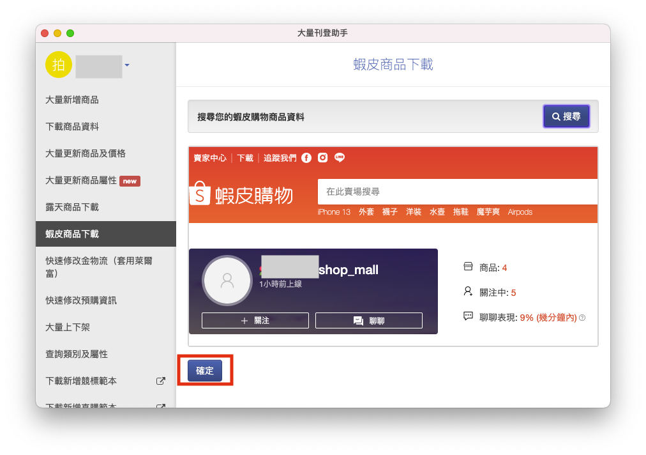646x455 pixels.
Task: Click the yellow 拍 account avatar
Action: pyautogui.click(x=58, y=65)
